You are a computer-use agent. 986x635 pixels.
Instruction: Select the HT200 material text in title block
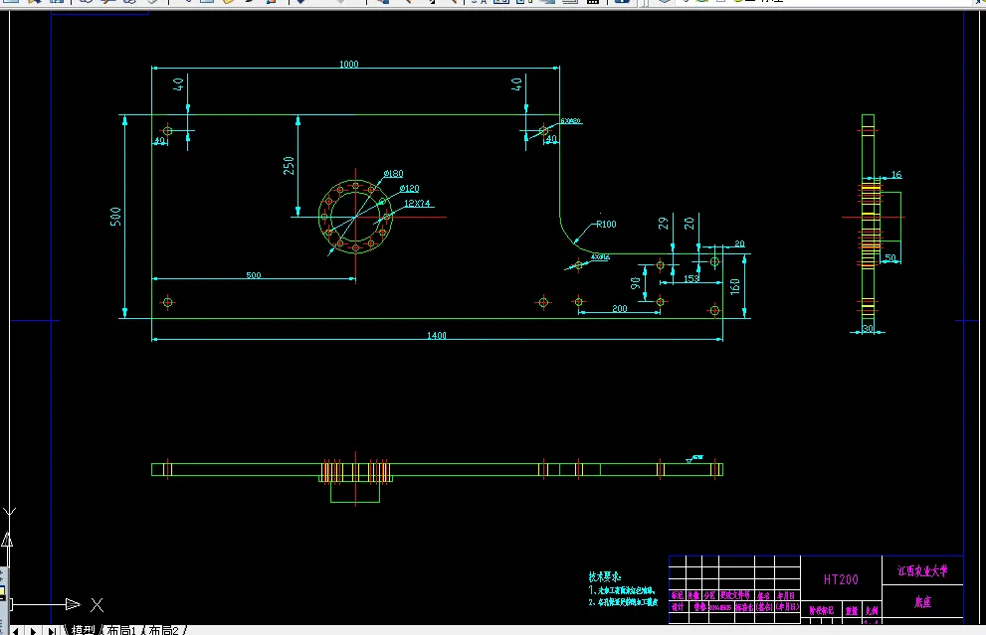point(841,579)
